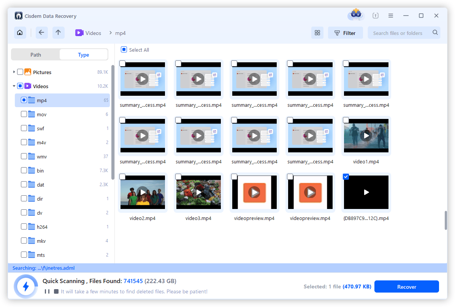Image resolution: width=455 pixels, height=307 pixels.
Task: Open the video1.mp4 thumbnail
Action: click(366, 136)
